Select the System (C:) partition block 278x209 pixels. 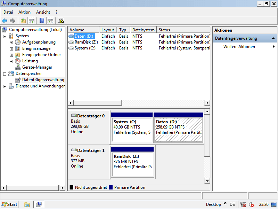pos(132,127)
